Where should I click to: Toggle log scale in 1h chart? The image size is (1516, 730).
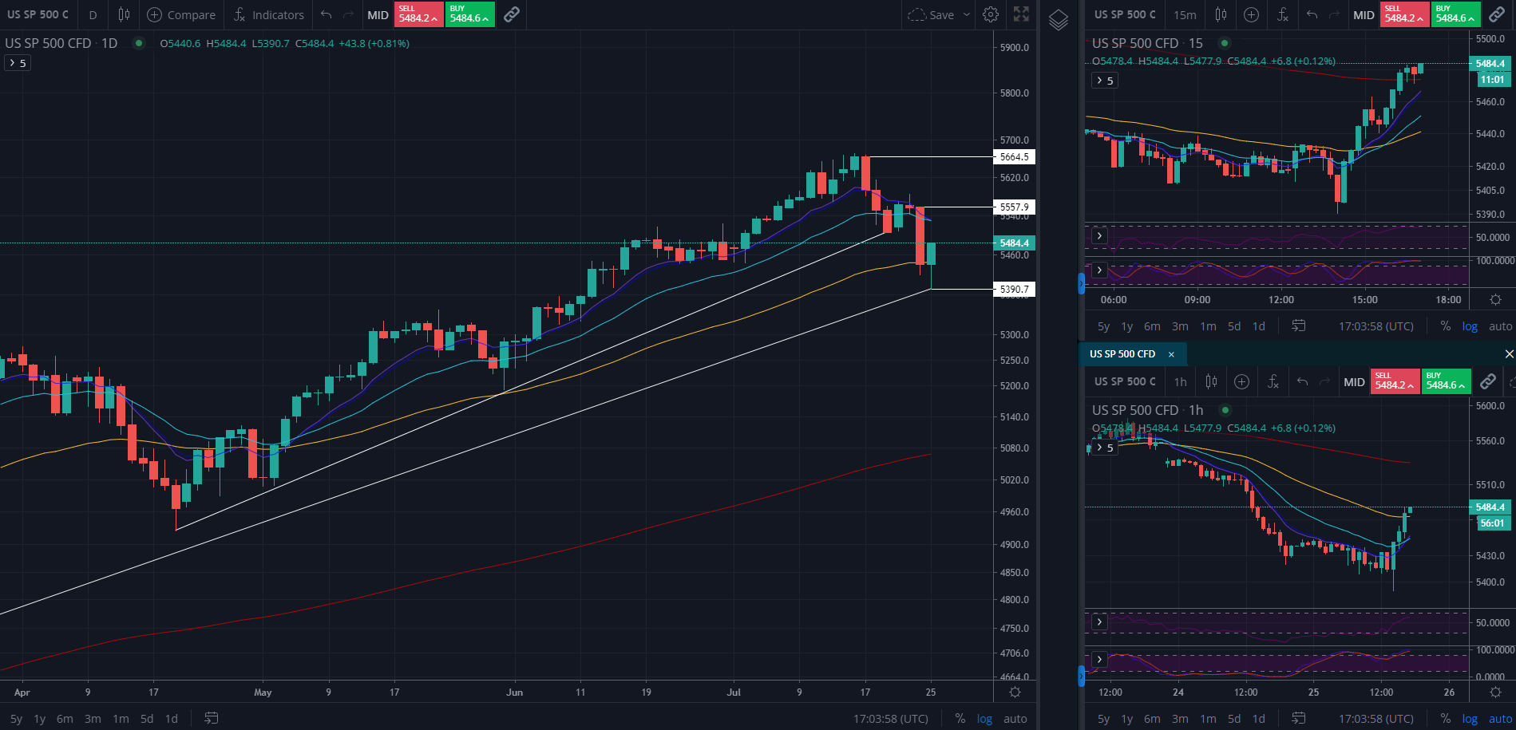click(x=1470, y=718)
